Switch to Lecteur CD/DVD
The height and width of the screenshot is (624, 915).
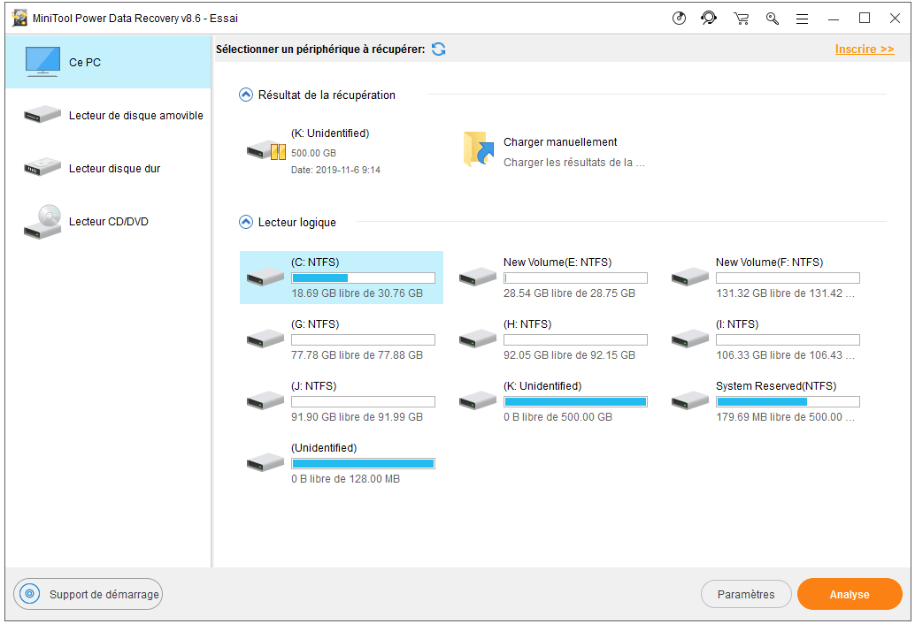(x=108, y=221)
